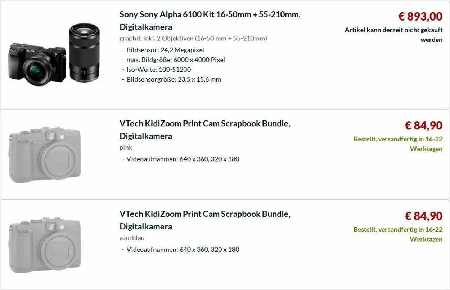Viewport: 450px width, 290px height.
Task: Click the Sony Alpha 6100 Kit title
Action: tap(210, 21)
